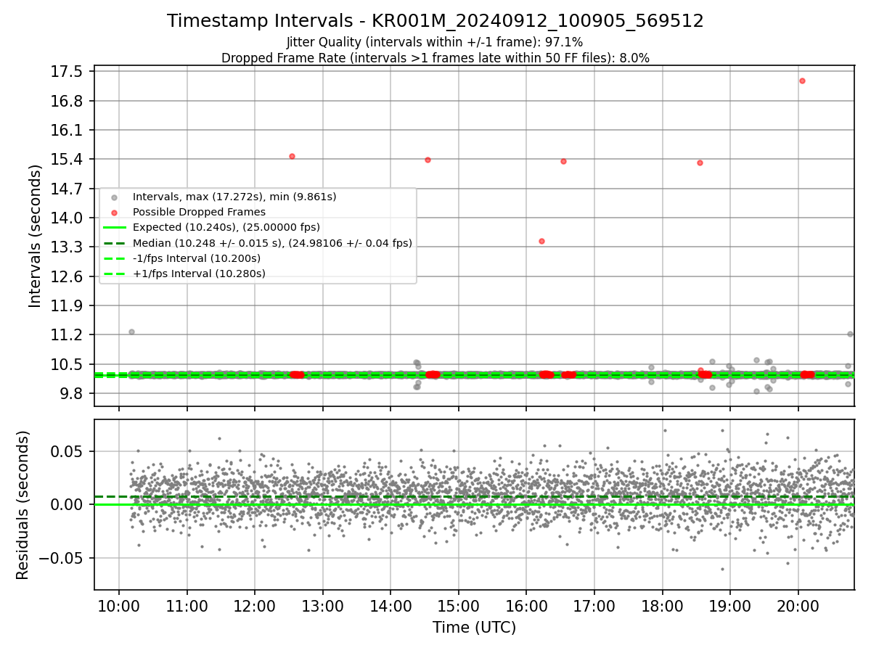Click the solid green line sample beside "Expected"

113,228
